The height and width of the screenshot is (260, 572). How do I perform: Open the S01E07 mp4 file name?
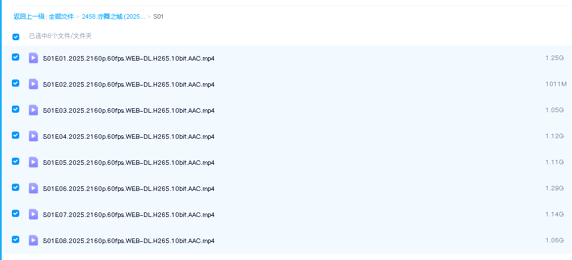(x=129, y=215)
